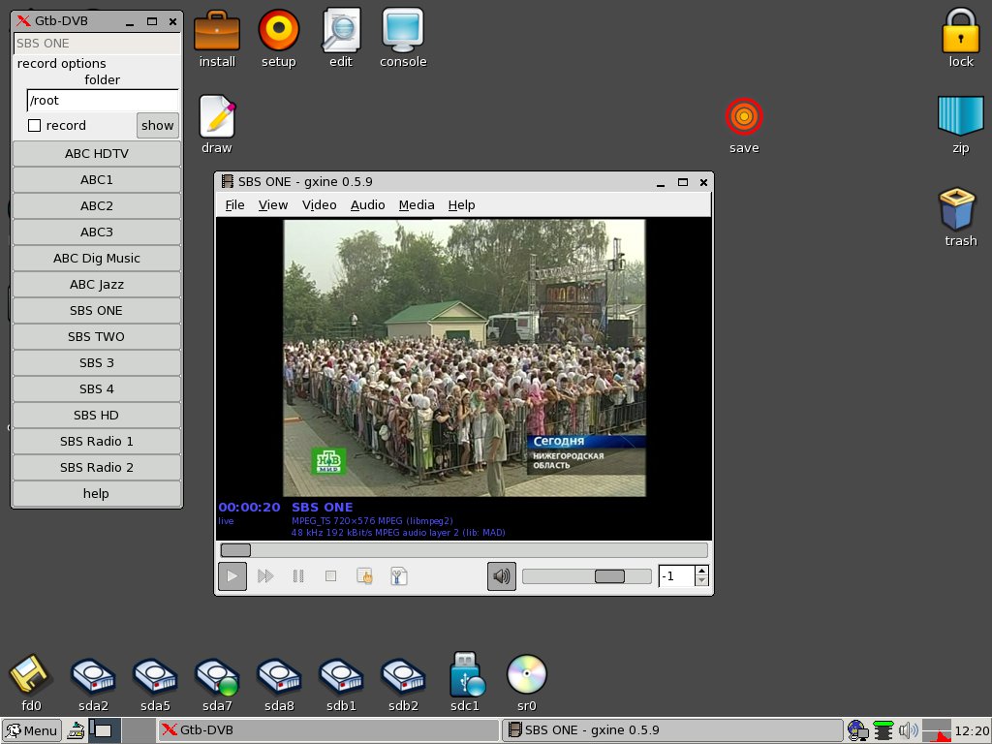The image size is (992, 744).
Task: Open the Help menu in gxine
Action: click(x=461, y=205)
